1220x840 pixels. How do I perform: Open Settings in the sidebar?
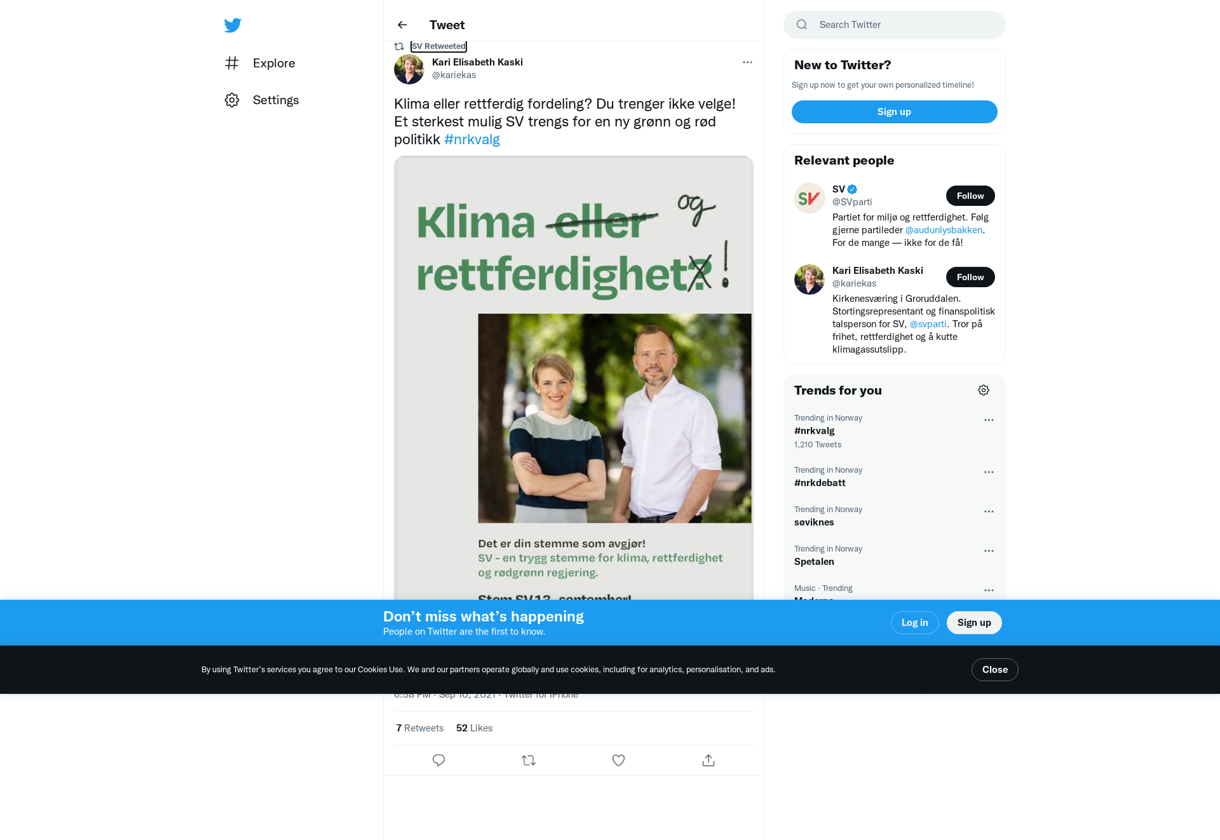pos(262,100)
